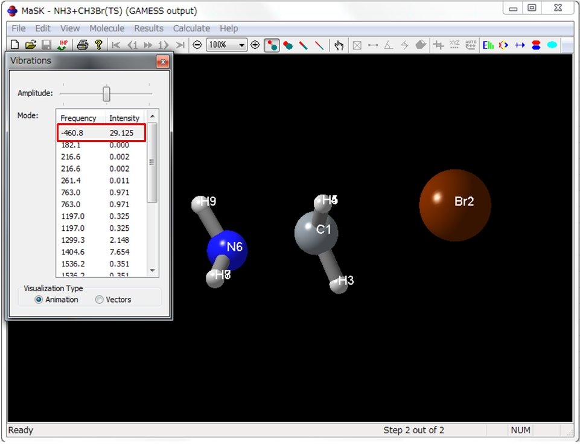Open the Ell bar chart results icon
The width and height of the screenshot is (580, 444).
[489, 45]
